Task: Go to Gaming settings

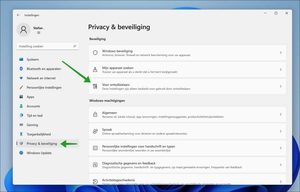Action: [x=48, y=125]
